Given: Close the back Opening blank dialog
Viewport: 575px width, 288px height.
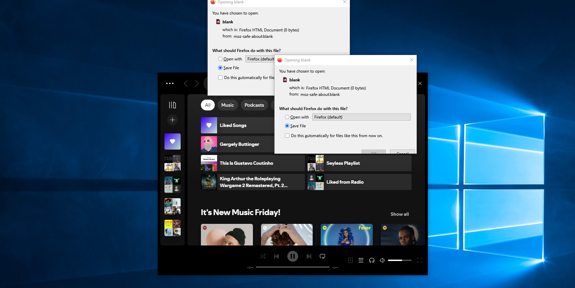Looking at the screenshot, I should click(x=345, y=2).
